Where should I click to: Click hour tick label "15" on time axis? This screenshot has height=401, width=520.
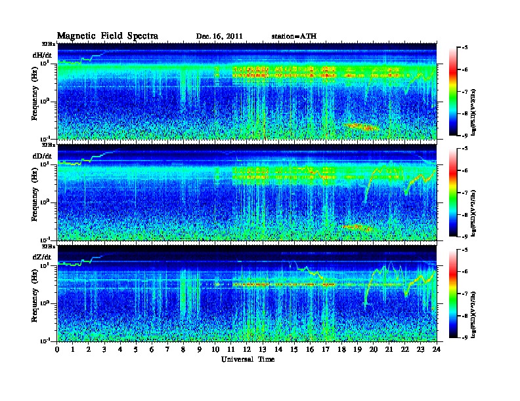point(294,349)
